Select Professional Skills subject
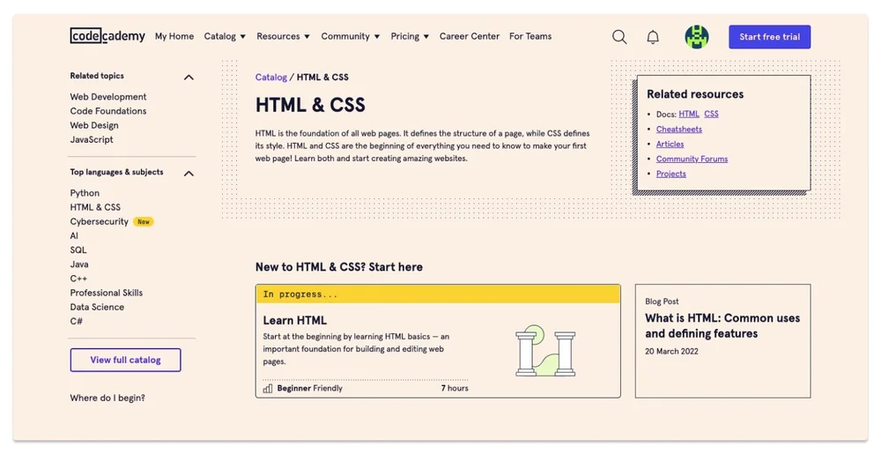Image resolution: width=881 pixels, height=454 pixels. [x=107, y=293]
